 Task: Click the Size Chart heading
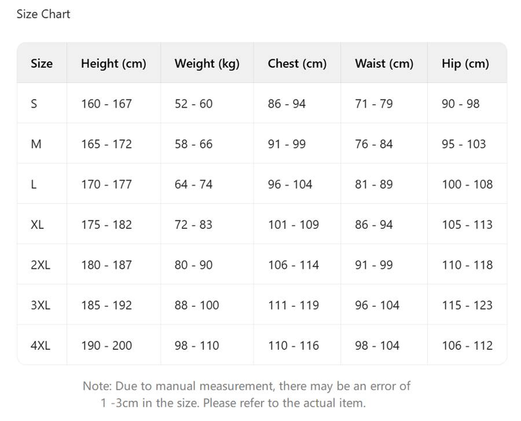(x=43, y=14)
